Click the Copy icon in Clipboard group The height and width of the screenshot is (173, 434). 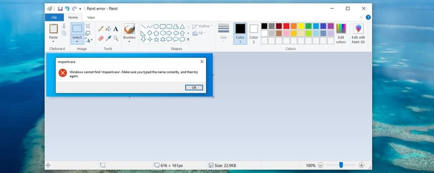(x=64, y=33)
